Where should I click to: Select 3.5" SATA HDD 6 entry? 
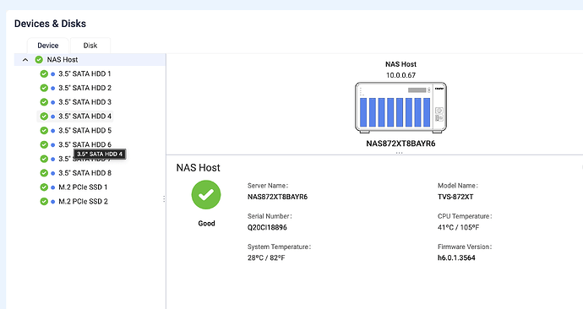(84, 144)
